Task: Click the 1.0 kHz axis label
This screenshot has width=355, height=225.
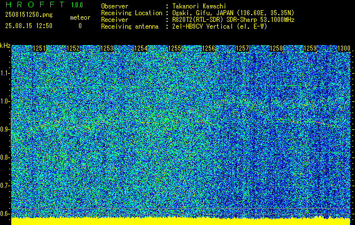Action: [4, 101]
